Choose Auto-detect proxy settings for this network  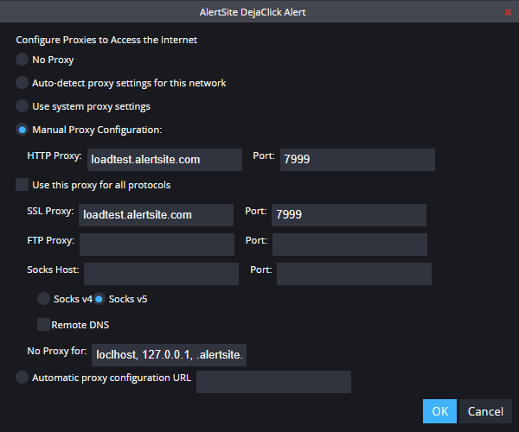(22, 83)
